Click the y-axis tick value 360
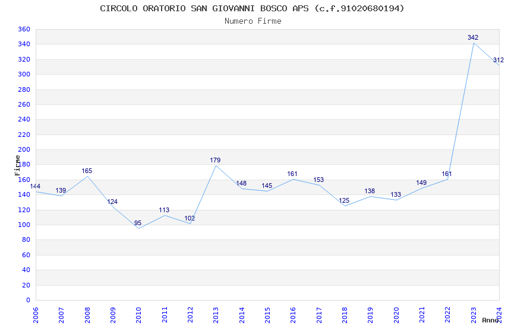Screen dimensions: 505x326 tap(24, 29)
